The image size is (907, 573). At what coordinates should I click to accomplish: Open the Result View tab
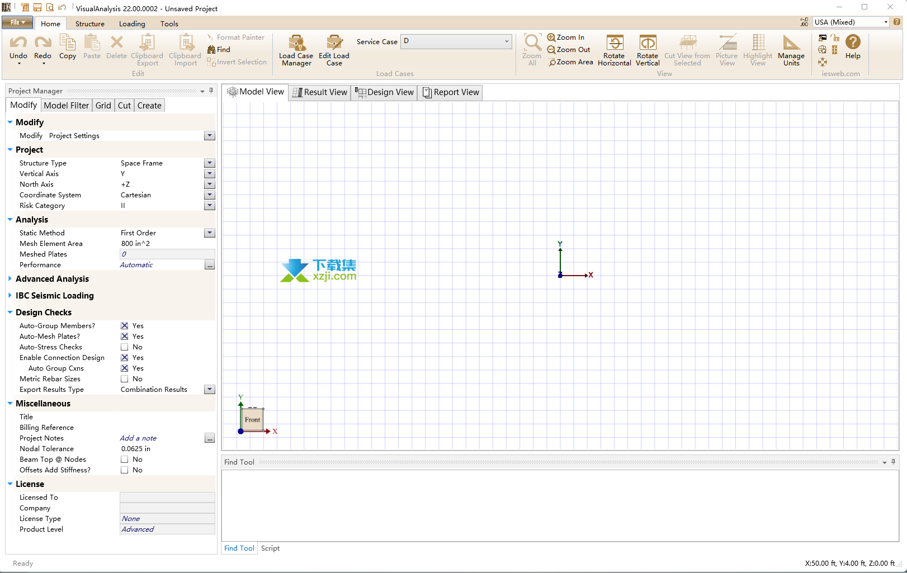click(320, 92)
